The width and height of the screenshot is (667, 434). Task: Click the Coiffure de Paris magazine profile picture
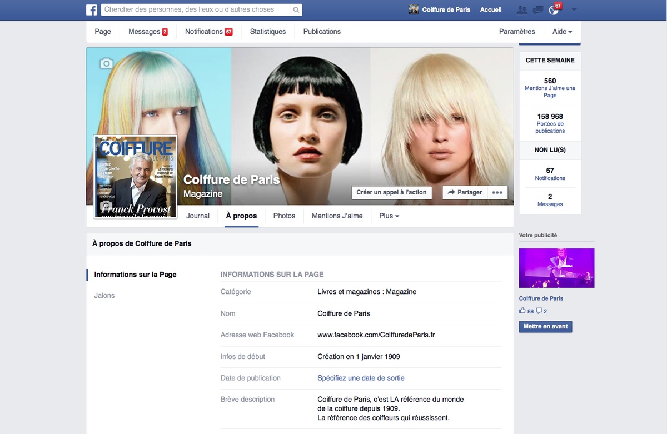(136, 177)
